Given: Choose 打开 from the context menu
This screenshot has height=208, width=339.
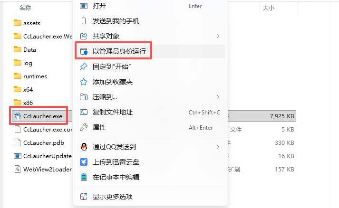Looking at the screenshot, I should click(x=150, y=6).
